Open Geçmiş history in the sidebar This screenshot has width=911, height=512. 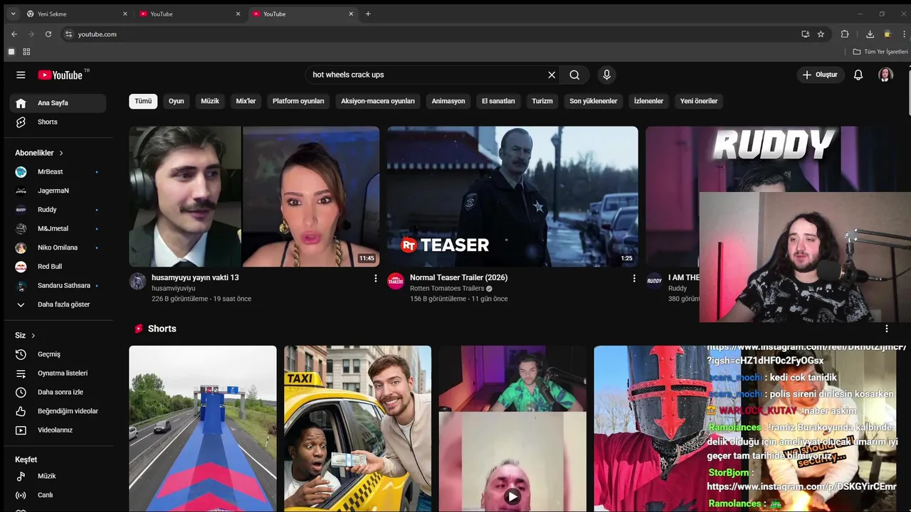tap(49, 354)
